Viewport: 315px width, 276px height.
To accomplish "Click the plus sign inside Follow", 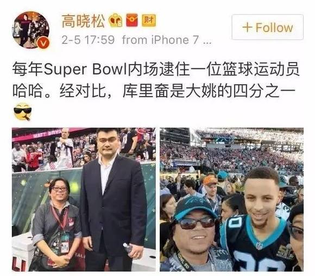I will 247,27.
